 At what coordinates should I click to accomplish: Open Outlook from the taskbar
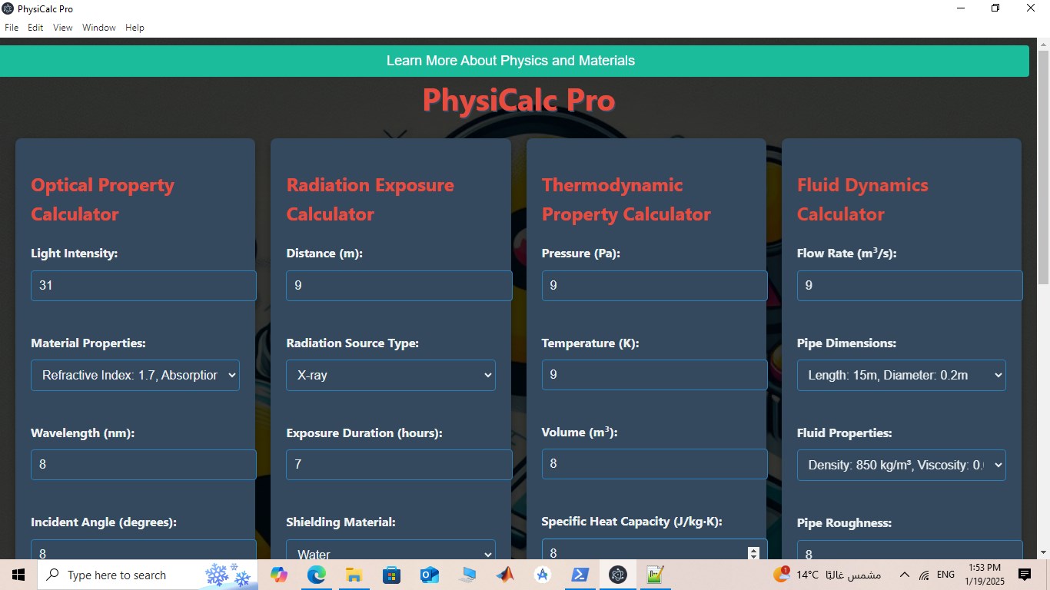[429, 575]
